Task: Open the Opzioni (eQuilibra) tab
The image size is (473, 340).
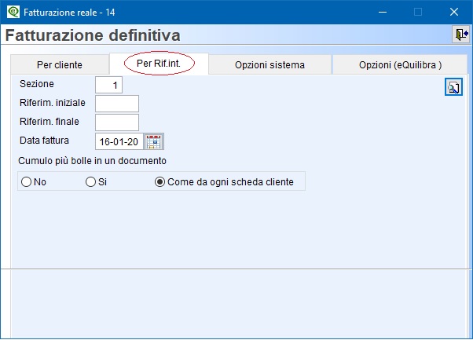Action: coord(400,64)
